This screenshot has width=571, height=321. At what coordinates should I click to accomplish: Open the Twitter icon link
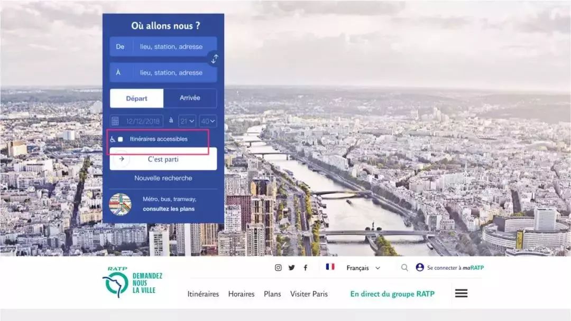tap(291, 268)
